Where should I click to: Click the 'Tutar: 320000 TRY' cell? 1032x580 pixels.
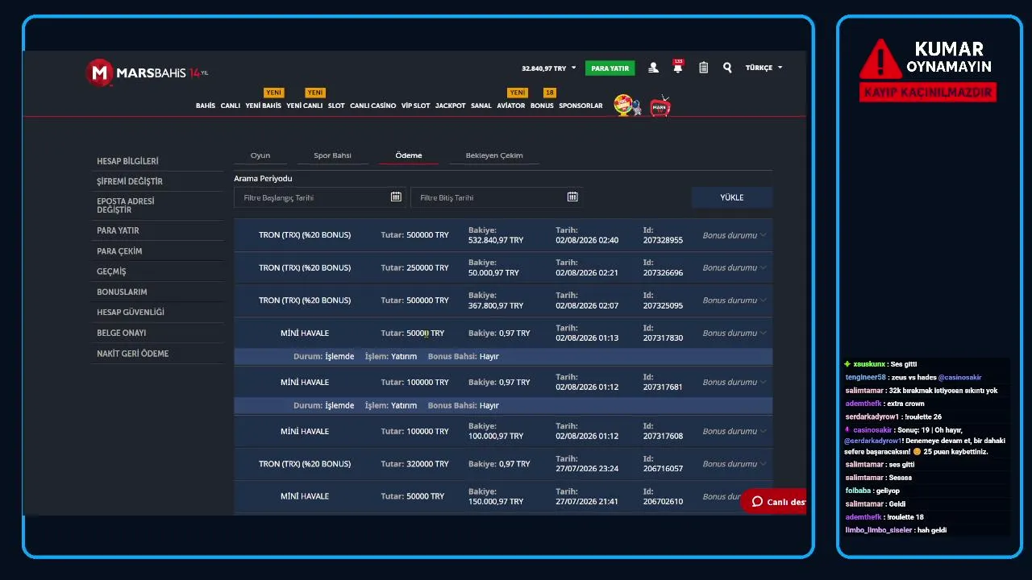tap(414, 464)
